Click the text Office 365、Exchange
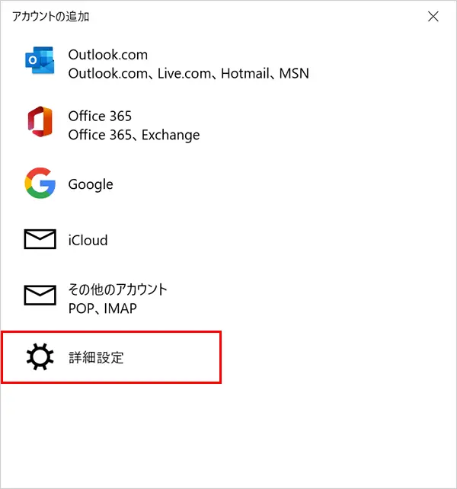 (x=134, y=135)
